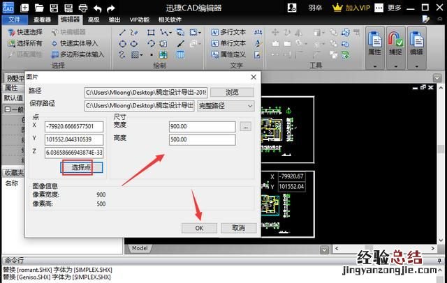Click the New file icon in title bar
The image size is (447, 283).
(x=24, y=8)
